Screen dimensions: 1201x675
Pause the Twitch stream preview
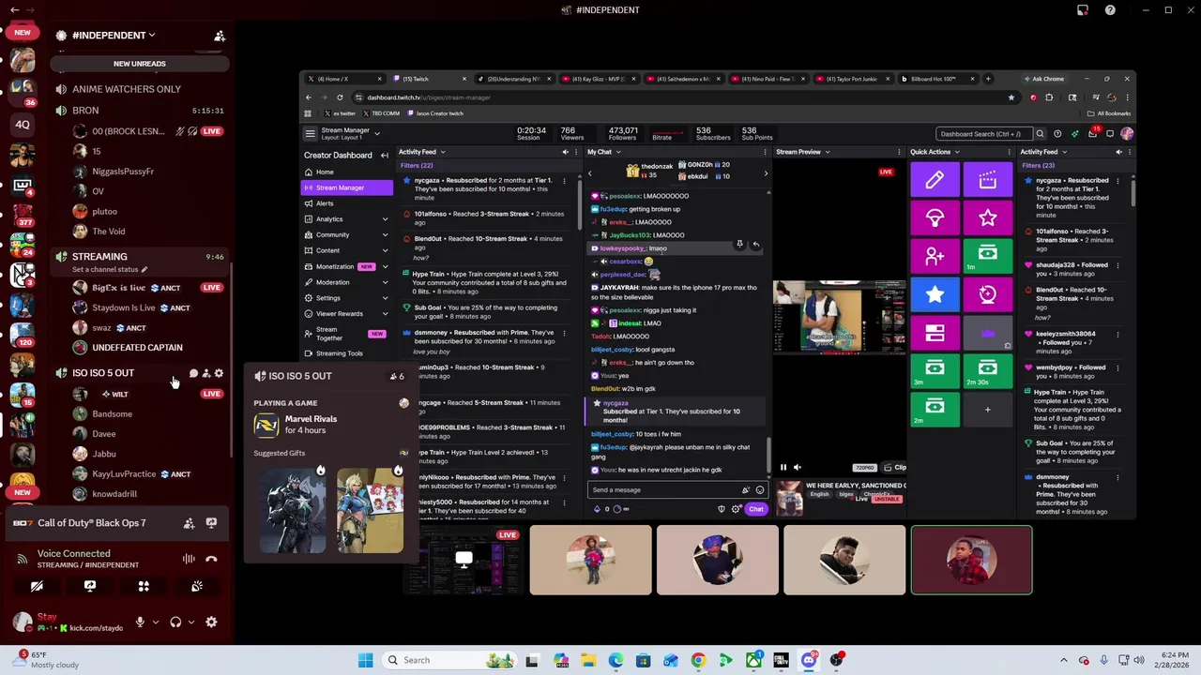point(783,467)
